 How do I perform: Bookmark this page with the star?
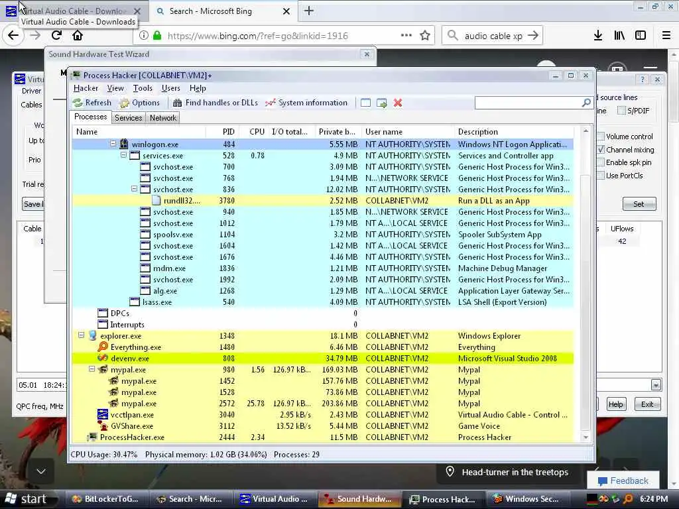[425, 36]
